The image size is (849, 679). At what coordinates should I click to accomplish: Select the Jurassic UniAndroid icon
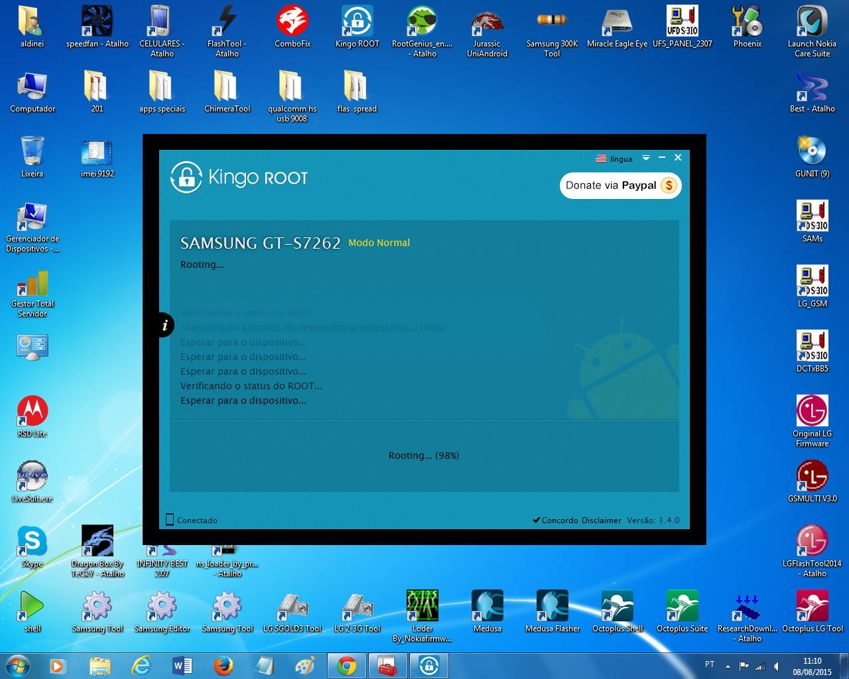(488, 32)
